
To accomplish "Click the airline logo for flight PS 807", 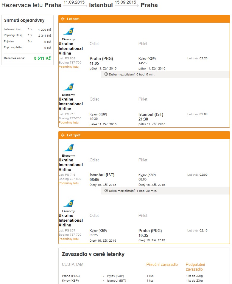I will pyautogui.click(x=68, y=203).
